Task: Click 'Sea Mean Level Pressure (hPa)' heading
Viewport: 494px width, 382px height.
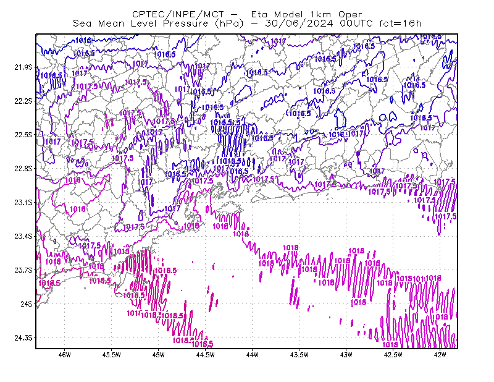Action: [158, 23]
